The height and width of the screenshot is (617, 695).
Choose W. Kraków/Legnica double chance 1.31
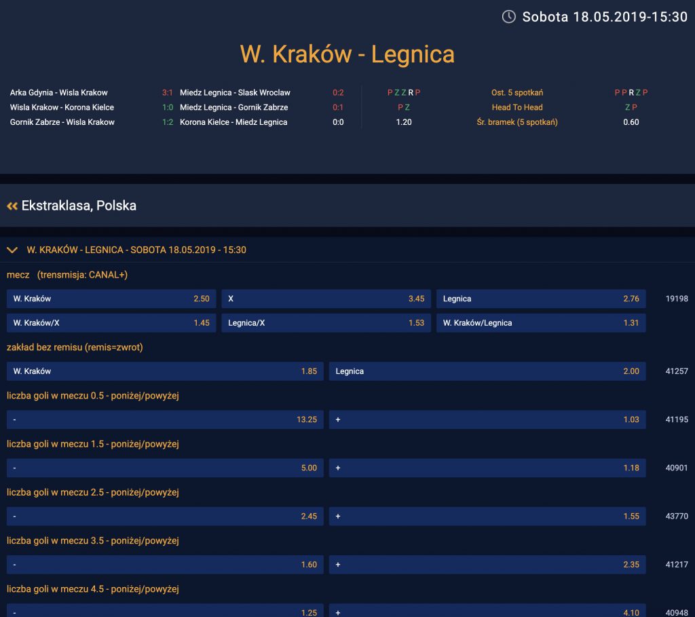(541, 323)
